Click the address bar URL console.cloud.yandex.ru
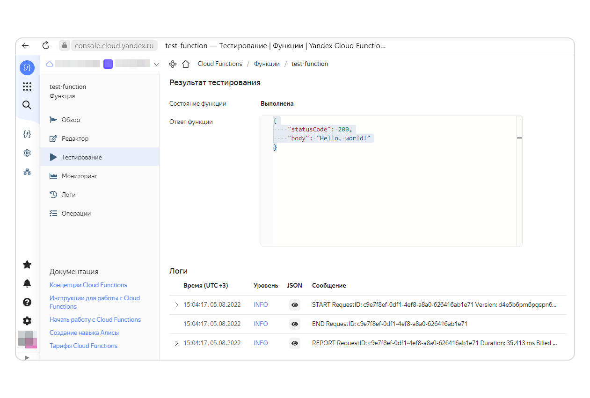This screenshot has height=398, width=590. click(x=114, y=46)
